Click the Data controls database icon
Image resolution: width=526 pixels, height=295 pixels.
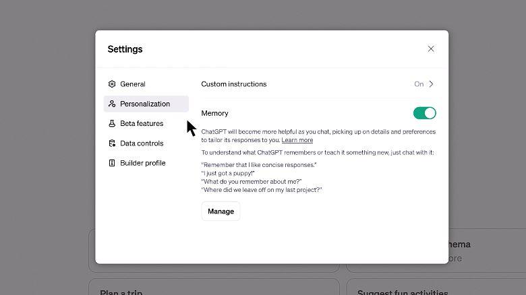(112, 143)
